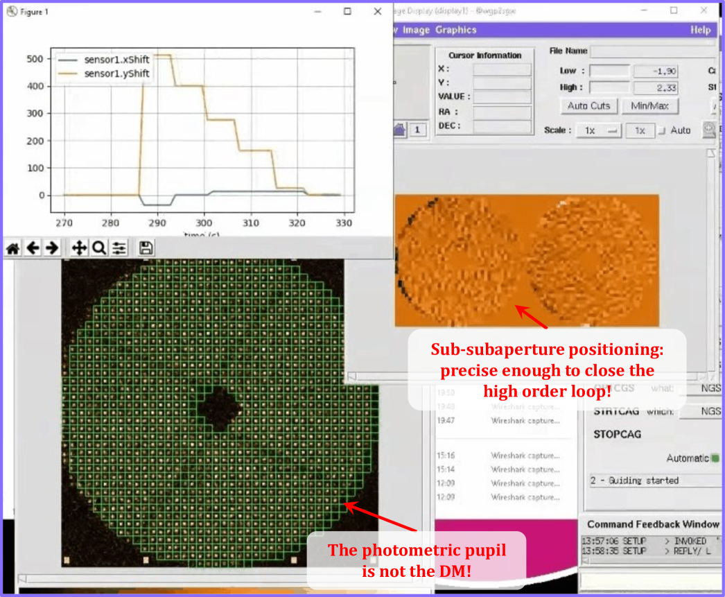Screen dimensions: 725x597
Task: Open the Scale 1x dropdown
Action: point(598,130)
